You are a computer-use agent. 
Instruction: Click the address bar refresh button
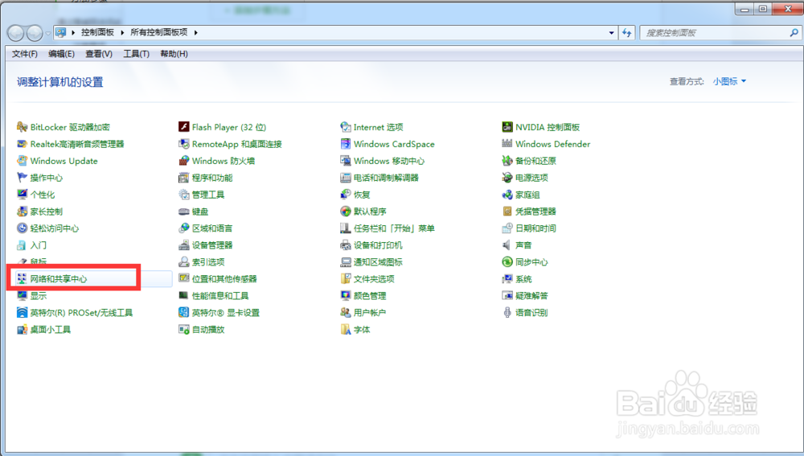tap(628, 33)
